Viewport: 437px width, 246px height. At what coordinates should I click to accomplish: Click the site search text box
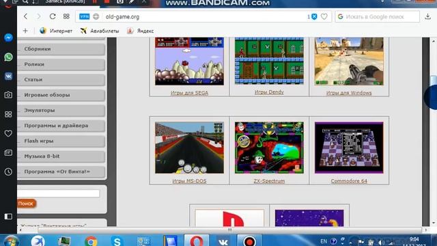(59, 193)
